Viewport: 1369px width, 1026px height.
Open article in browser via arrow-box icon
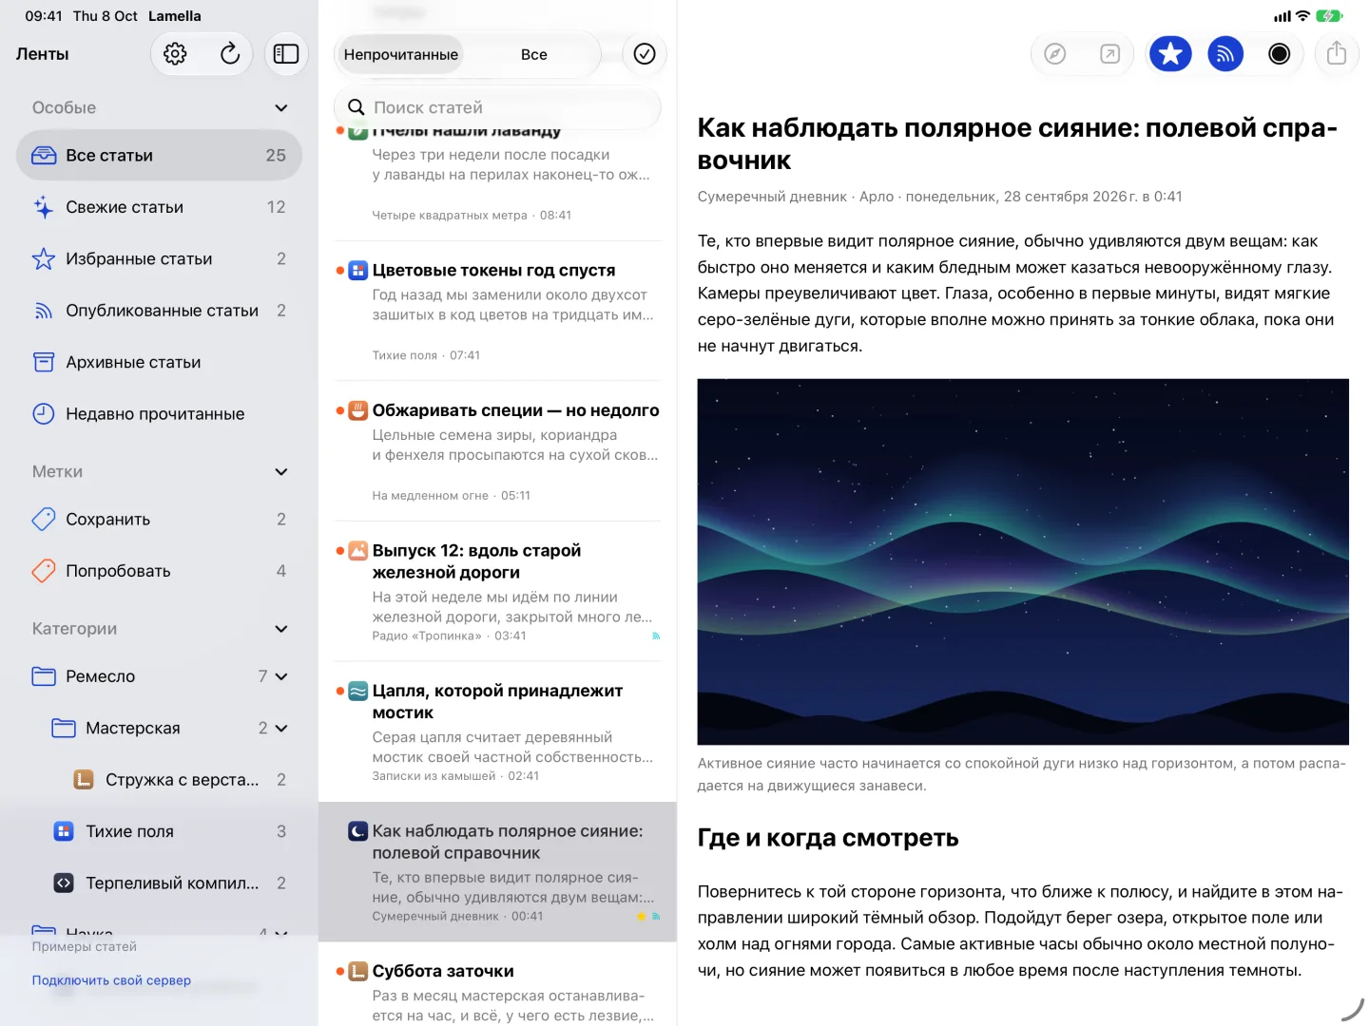tap(1110, 54)
